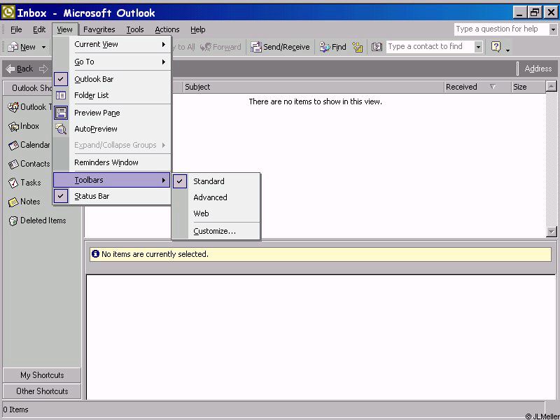Click the Send/Receive toolbar button

click(x=280, y=47)
